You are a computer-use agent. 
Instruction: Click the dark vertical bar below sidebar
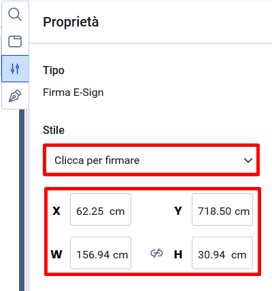[x=22, y=200]
